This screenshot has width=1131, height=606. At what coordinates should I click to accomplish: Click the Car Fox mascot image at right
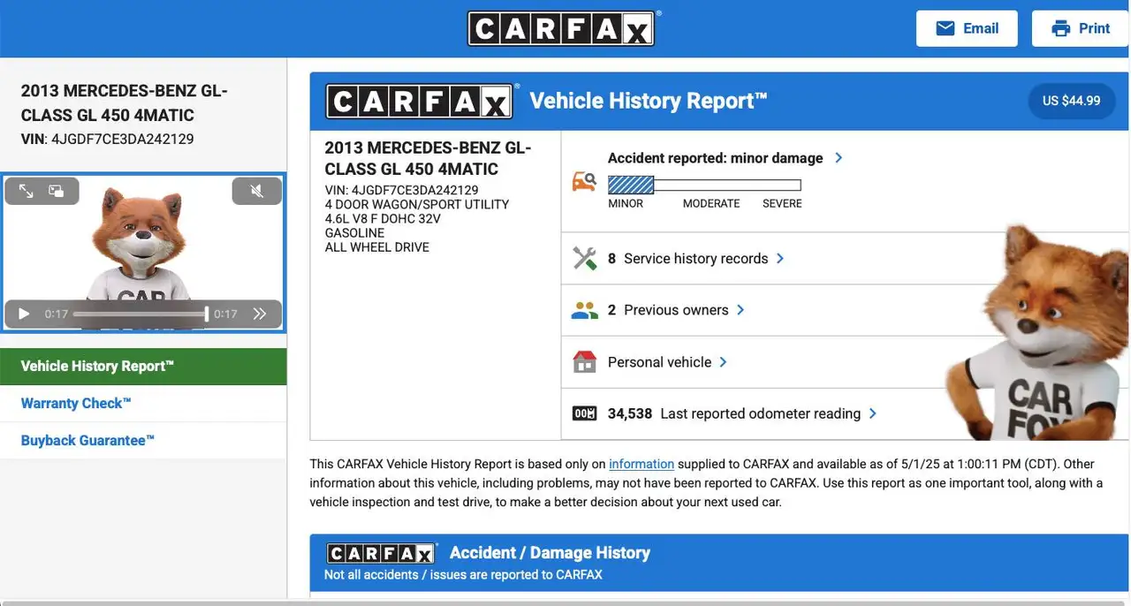tap(1037, 332)
